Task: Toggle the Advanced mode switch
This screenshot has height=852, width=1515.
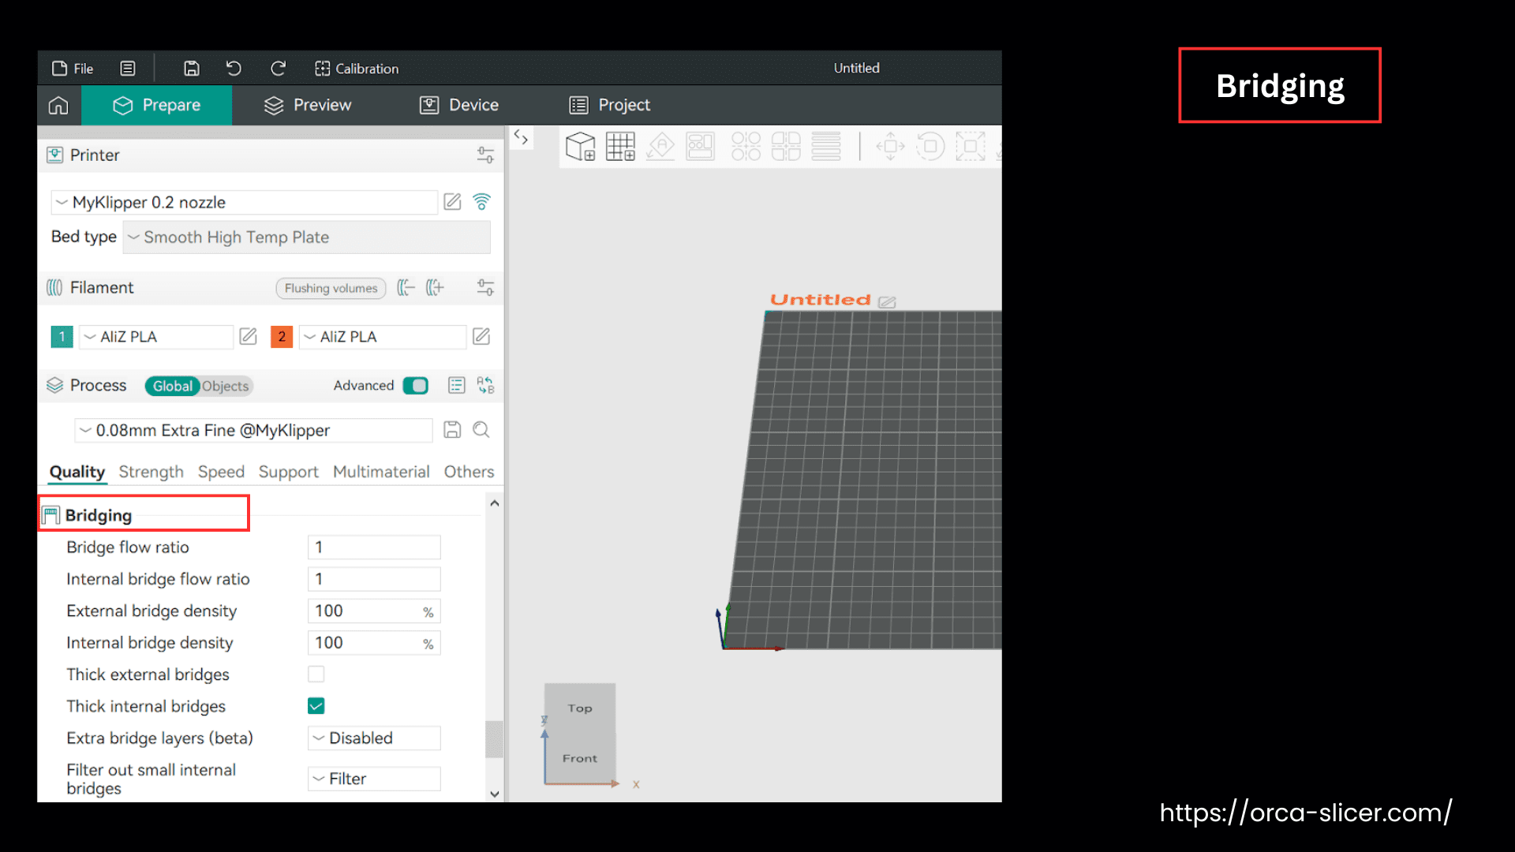Action: (415, 386)
